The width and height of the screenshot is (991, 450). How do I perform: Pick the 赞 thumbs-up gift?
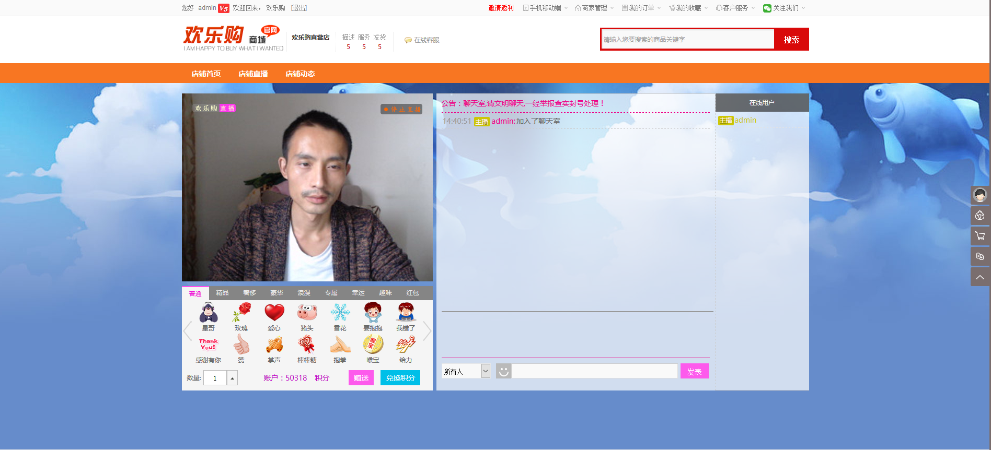[241, 345]
